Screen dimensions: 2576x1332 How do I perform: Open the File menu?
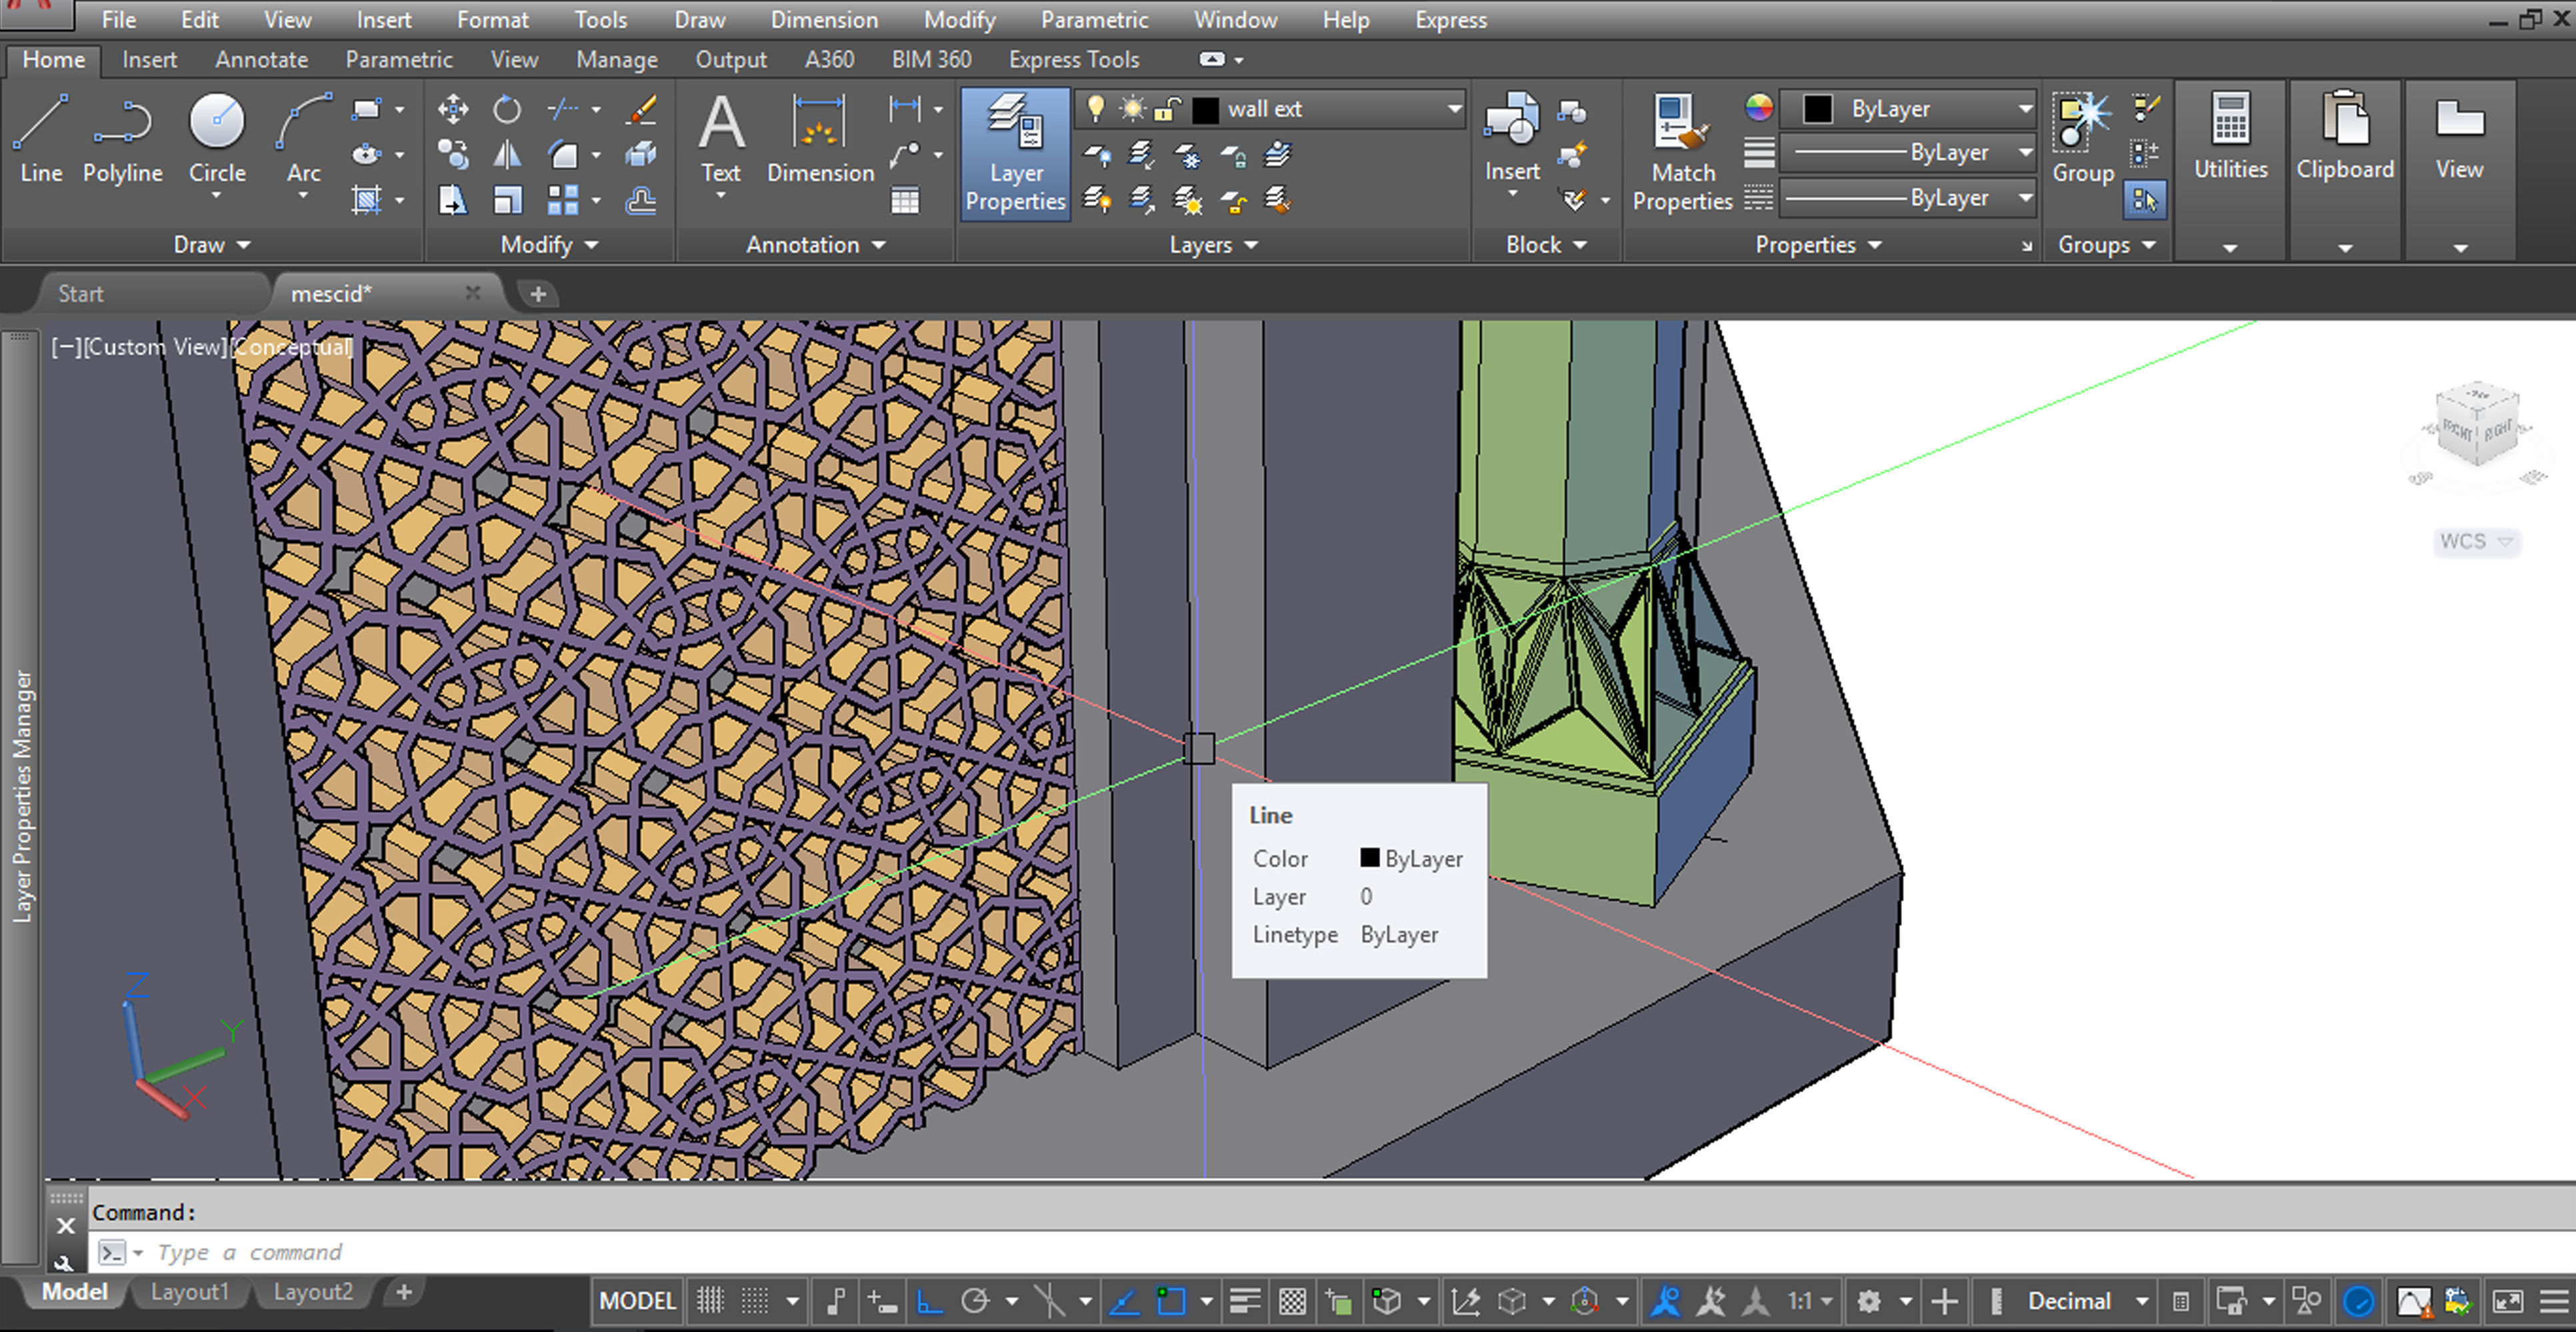(x=118, y=20)
